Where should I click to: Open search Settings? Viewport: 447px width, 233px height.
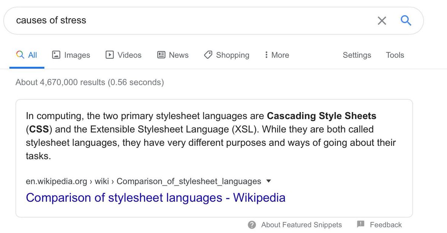[357, 55]
